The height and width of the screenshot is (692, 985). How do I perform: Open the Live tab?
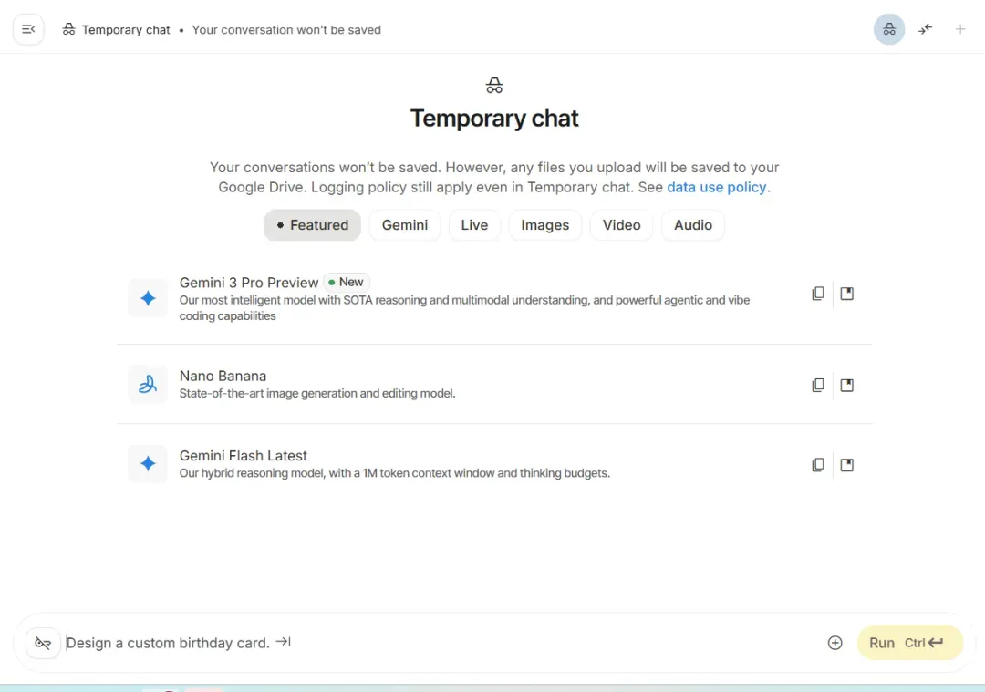pyautogui.click(x=474, y=225)
